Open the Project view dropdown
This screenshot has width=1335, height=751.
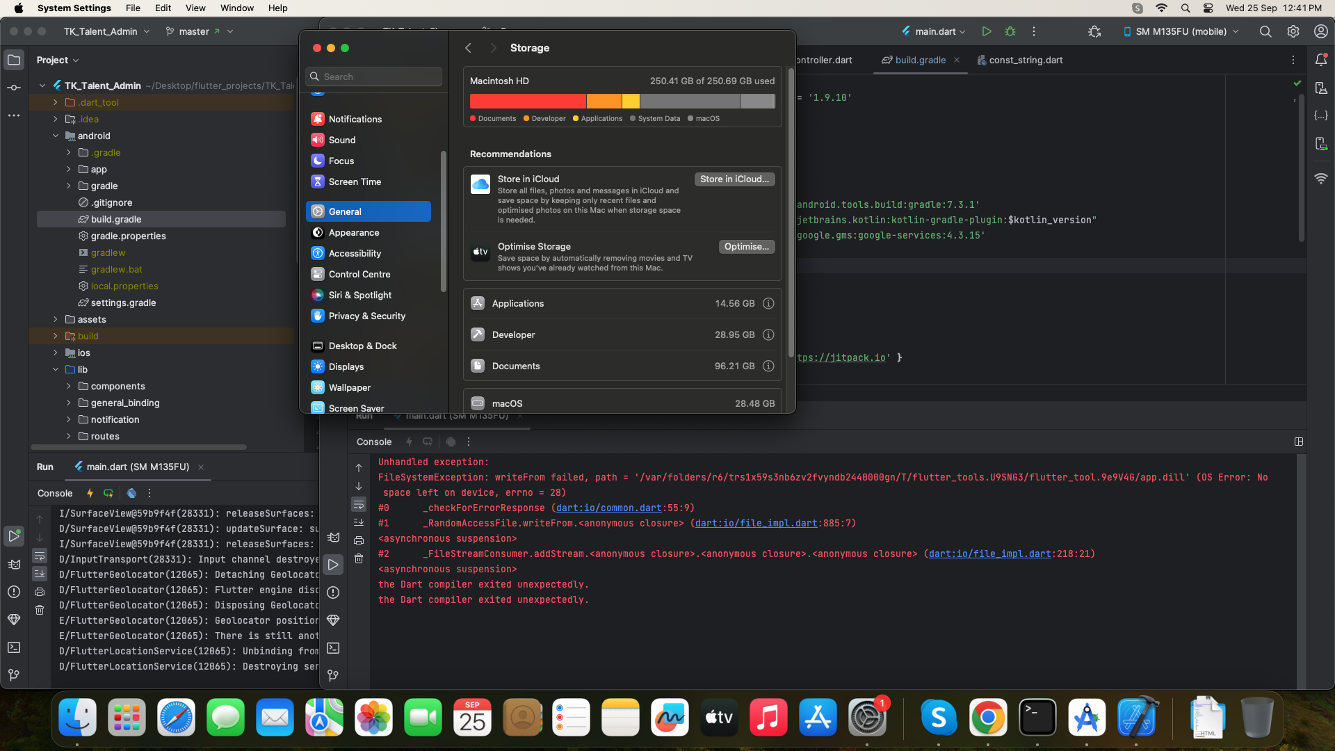coord(58,60)
